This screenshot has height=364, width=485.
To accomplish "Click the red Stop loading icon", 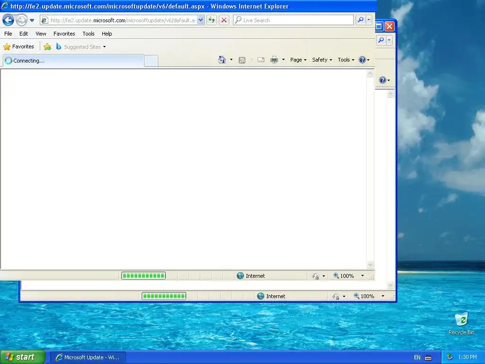I will [x=224, y=20].
